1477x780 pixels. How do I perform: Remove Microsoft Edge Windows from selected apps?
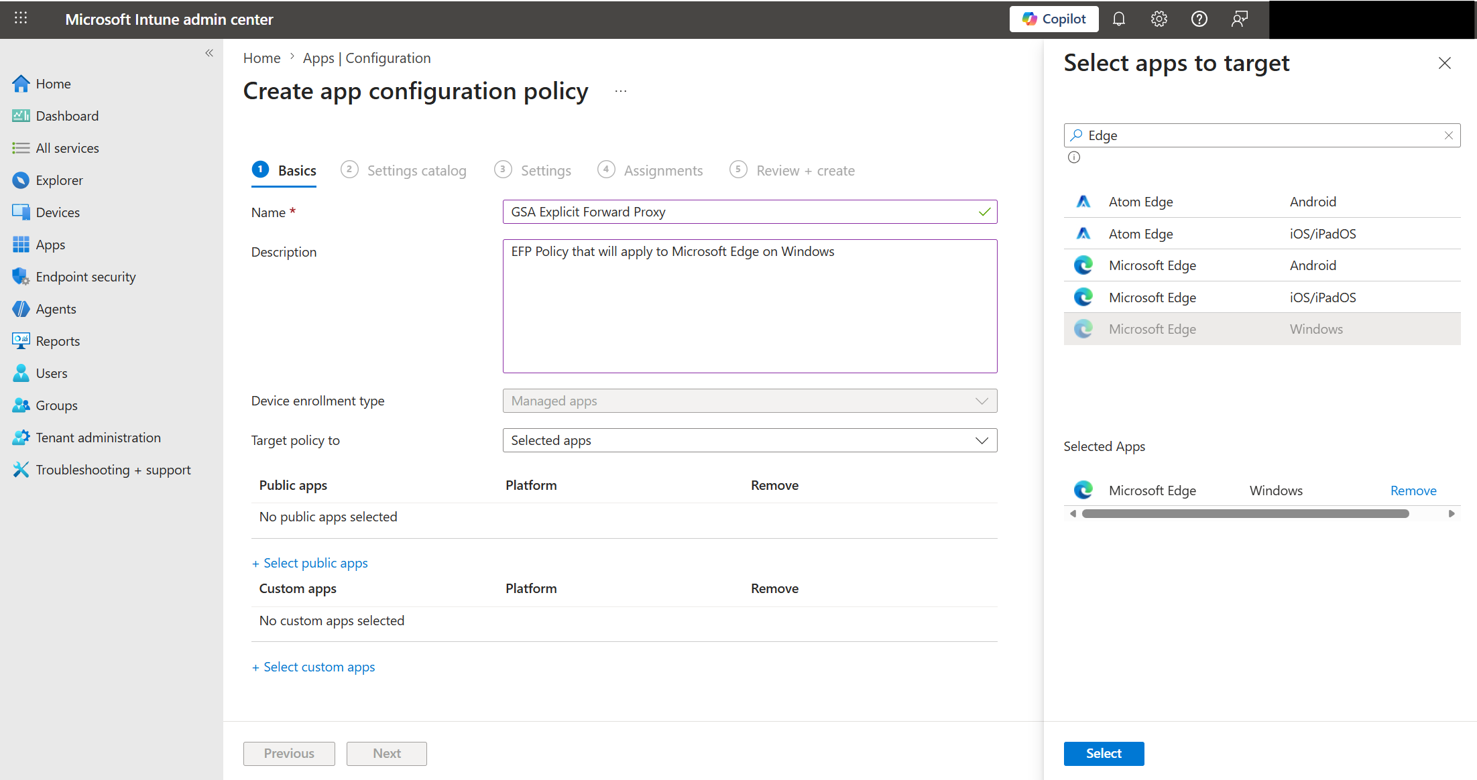coord(1413,491)
